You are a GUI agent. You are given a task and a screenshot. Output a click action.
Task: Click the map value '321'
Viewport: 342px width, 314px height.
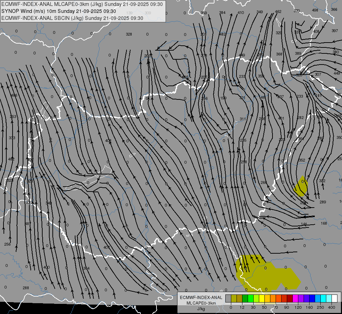[242, 98]
